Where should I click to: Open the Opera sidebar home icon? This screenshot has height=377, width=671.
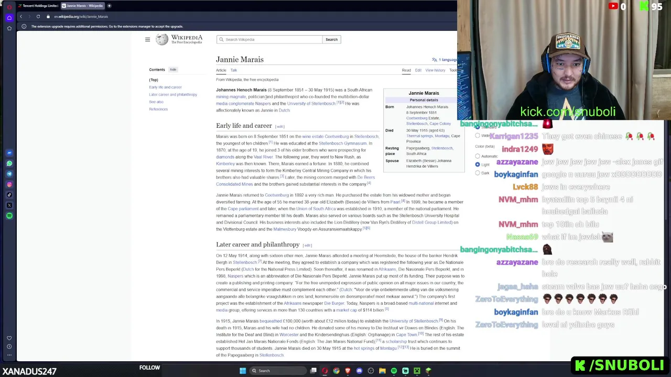pyautogui.click(x=9, y=17)
